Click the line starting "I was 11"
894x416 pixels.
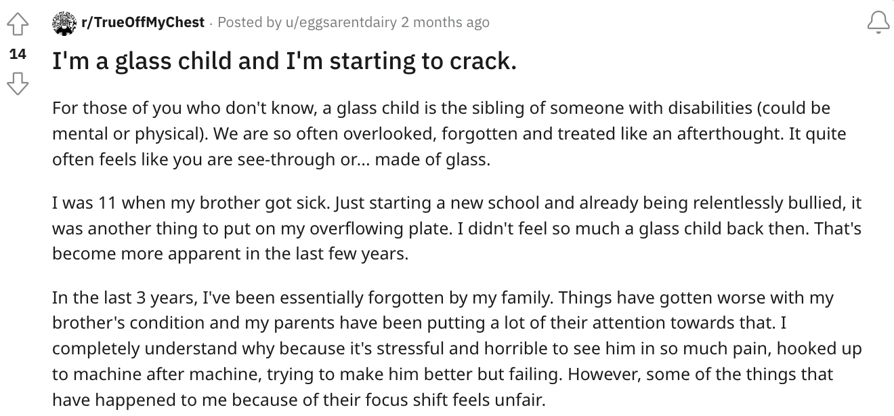(x=456, y=203)
